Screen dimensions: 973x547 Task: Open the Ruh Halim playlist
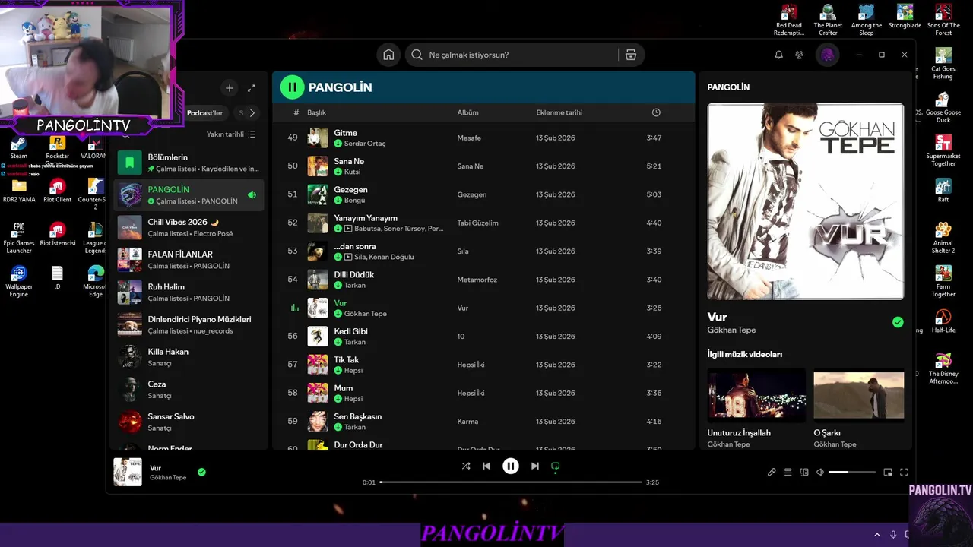click(189, 292)
